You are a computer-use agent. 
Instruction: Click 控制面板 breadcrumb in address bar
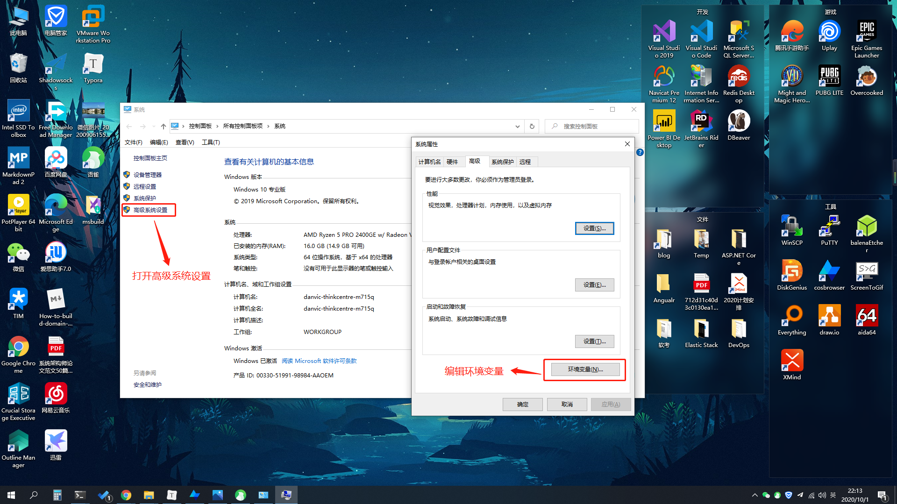(200, 126)
